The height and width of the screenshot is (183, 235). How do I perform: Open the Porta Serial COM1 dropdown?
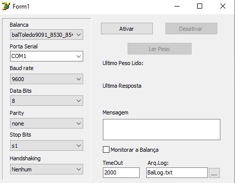46,56
